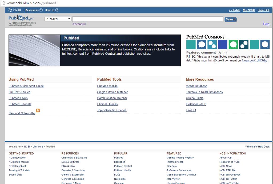
Task: Open GenBank under Featured
Action: coord(172,166)
